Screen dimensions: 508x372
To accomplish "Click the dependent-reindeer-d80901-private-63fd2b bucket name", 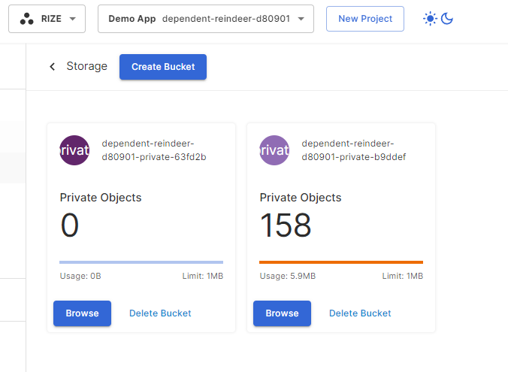I will [x=153, y=150].
